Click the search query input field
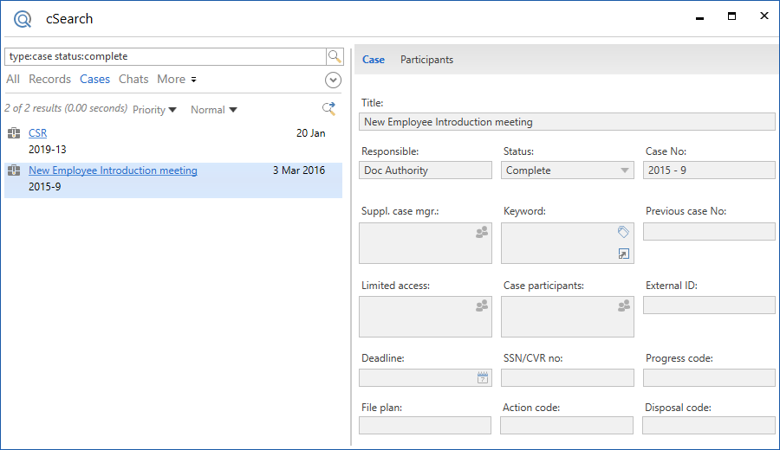780x450 pixels. click(x=165, y=56)
